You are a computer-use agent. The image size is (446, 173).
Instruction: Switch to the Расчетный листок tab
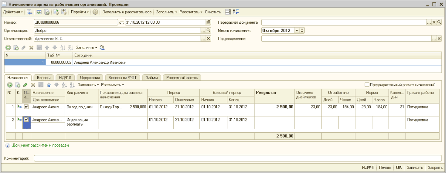[x=182, y=77]
